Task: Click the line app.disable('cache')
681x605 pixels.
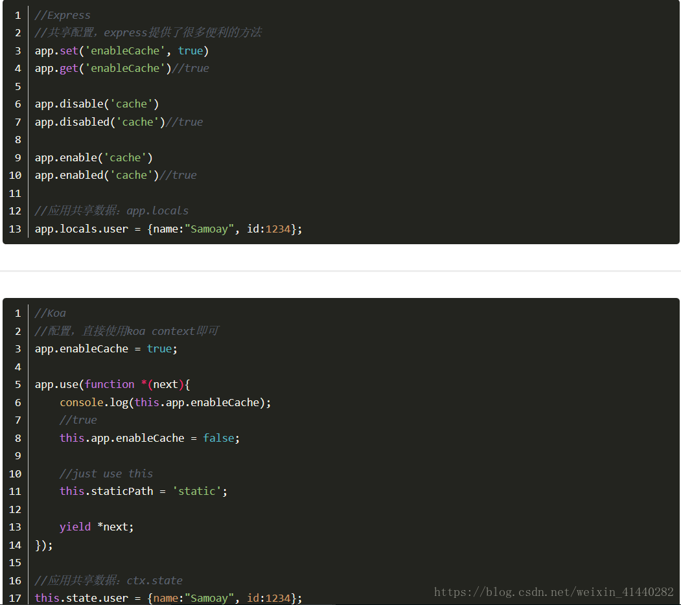Action: [97, 104]
